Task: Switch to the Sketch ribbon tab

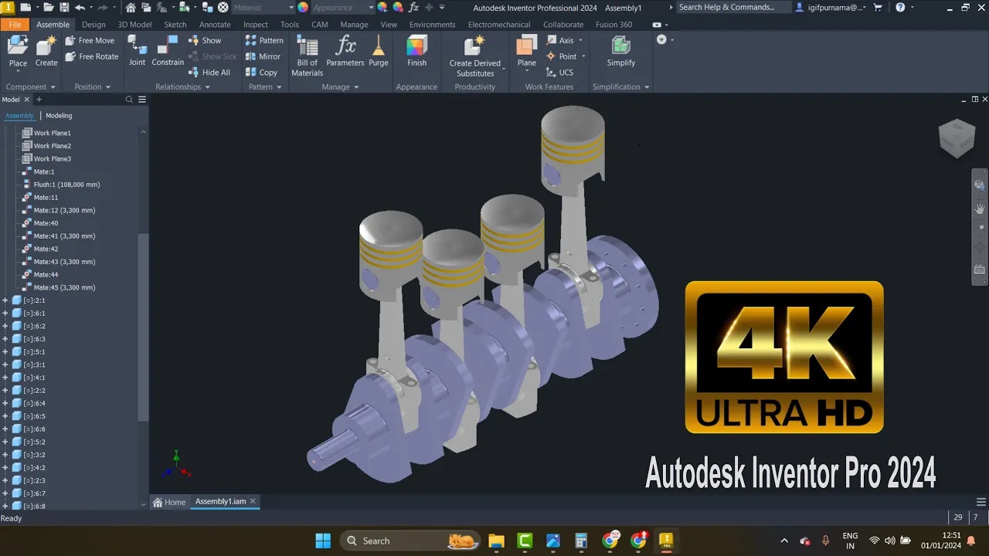Action: pos(175,24)
